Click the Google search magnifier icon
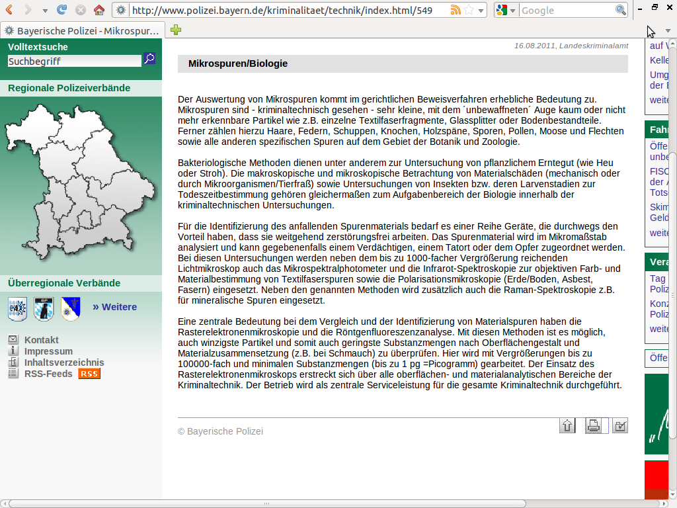Viewport: 677px width, 508px height. 620,10
